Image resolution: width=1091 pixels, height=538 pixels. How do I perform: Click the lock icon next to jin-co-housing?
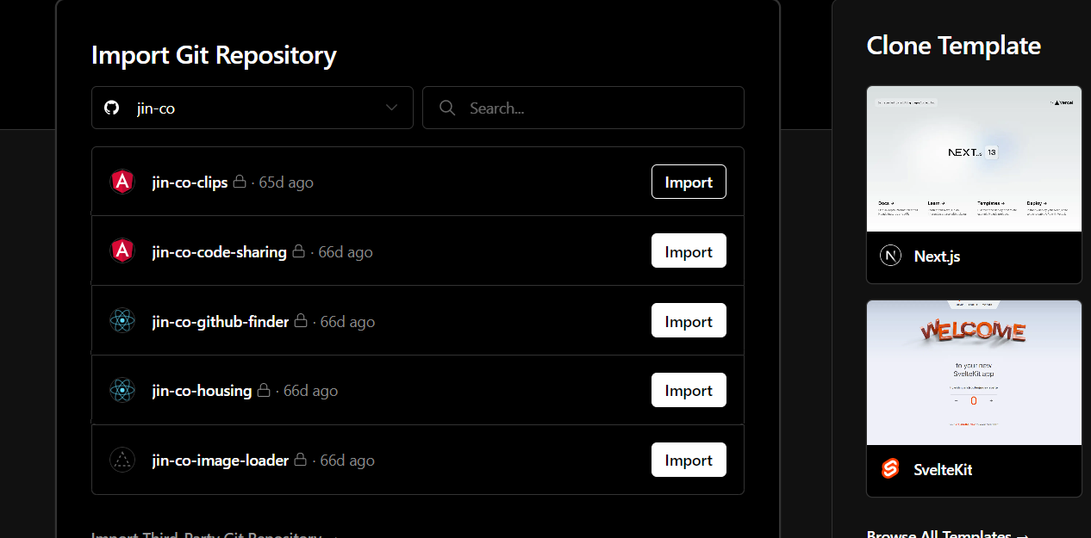tap(264, 390)
